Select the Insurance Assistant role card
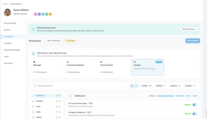207x119 pixels. tap(81, 67)
